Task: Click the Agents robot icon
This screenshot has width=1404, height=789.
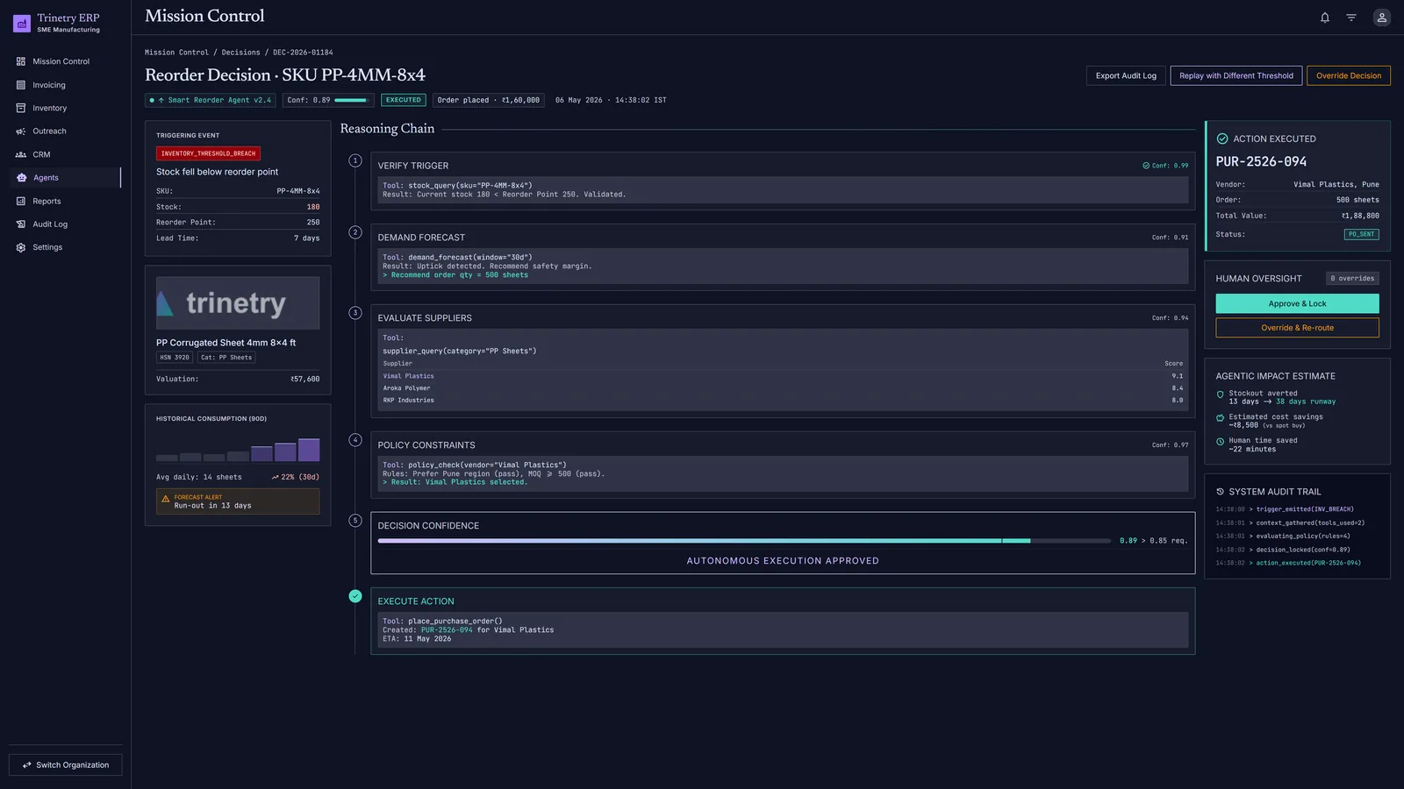Action: tap(22, 178)
